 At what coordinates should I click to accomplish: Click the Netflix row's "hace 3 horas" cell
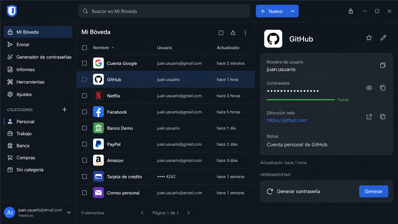[228, 96]
